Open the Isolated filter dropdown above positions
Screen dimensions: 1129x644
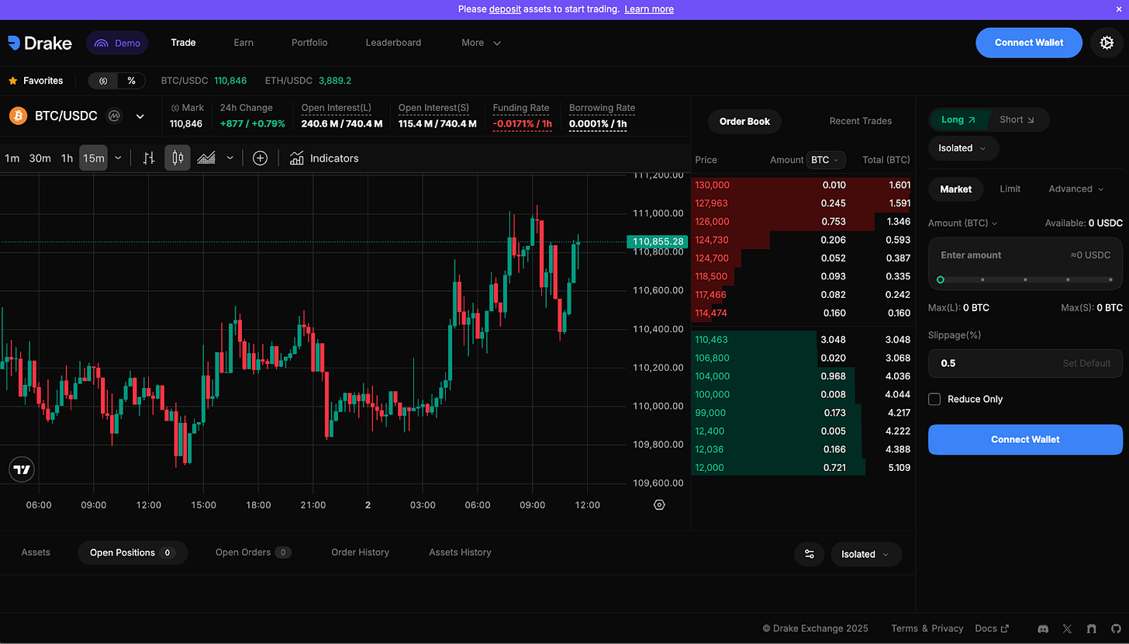(866, 554)
